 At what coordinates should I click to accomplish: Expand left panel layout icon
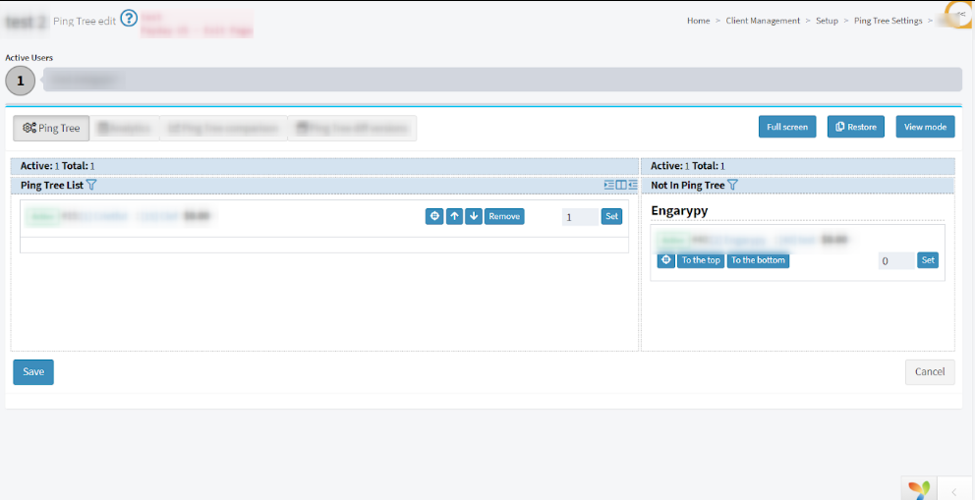tap(609, 185)
